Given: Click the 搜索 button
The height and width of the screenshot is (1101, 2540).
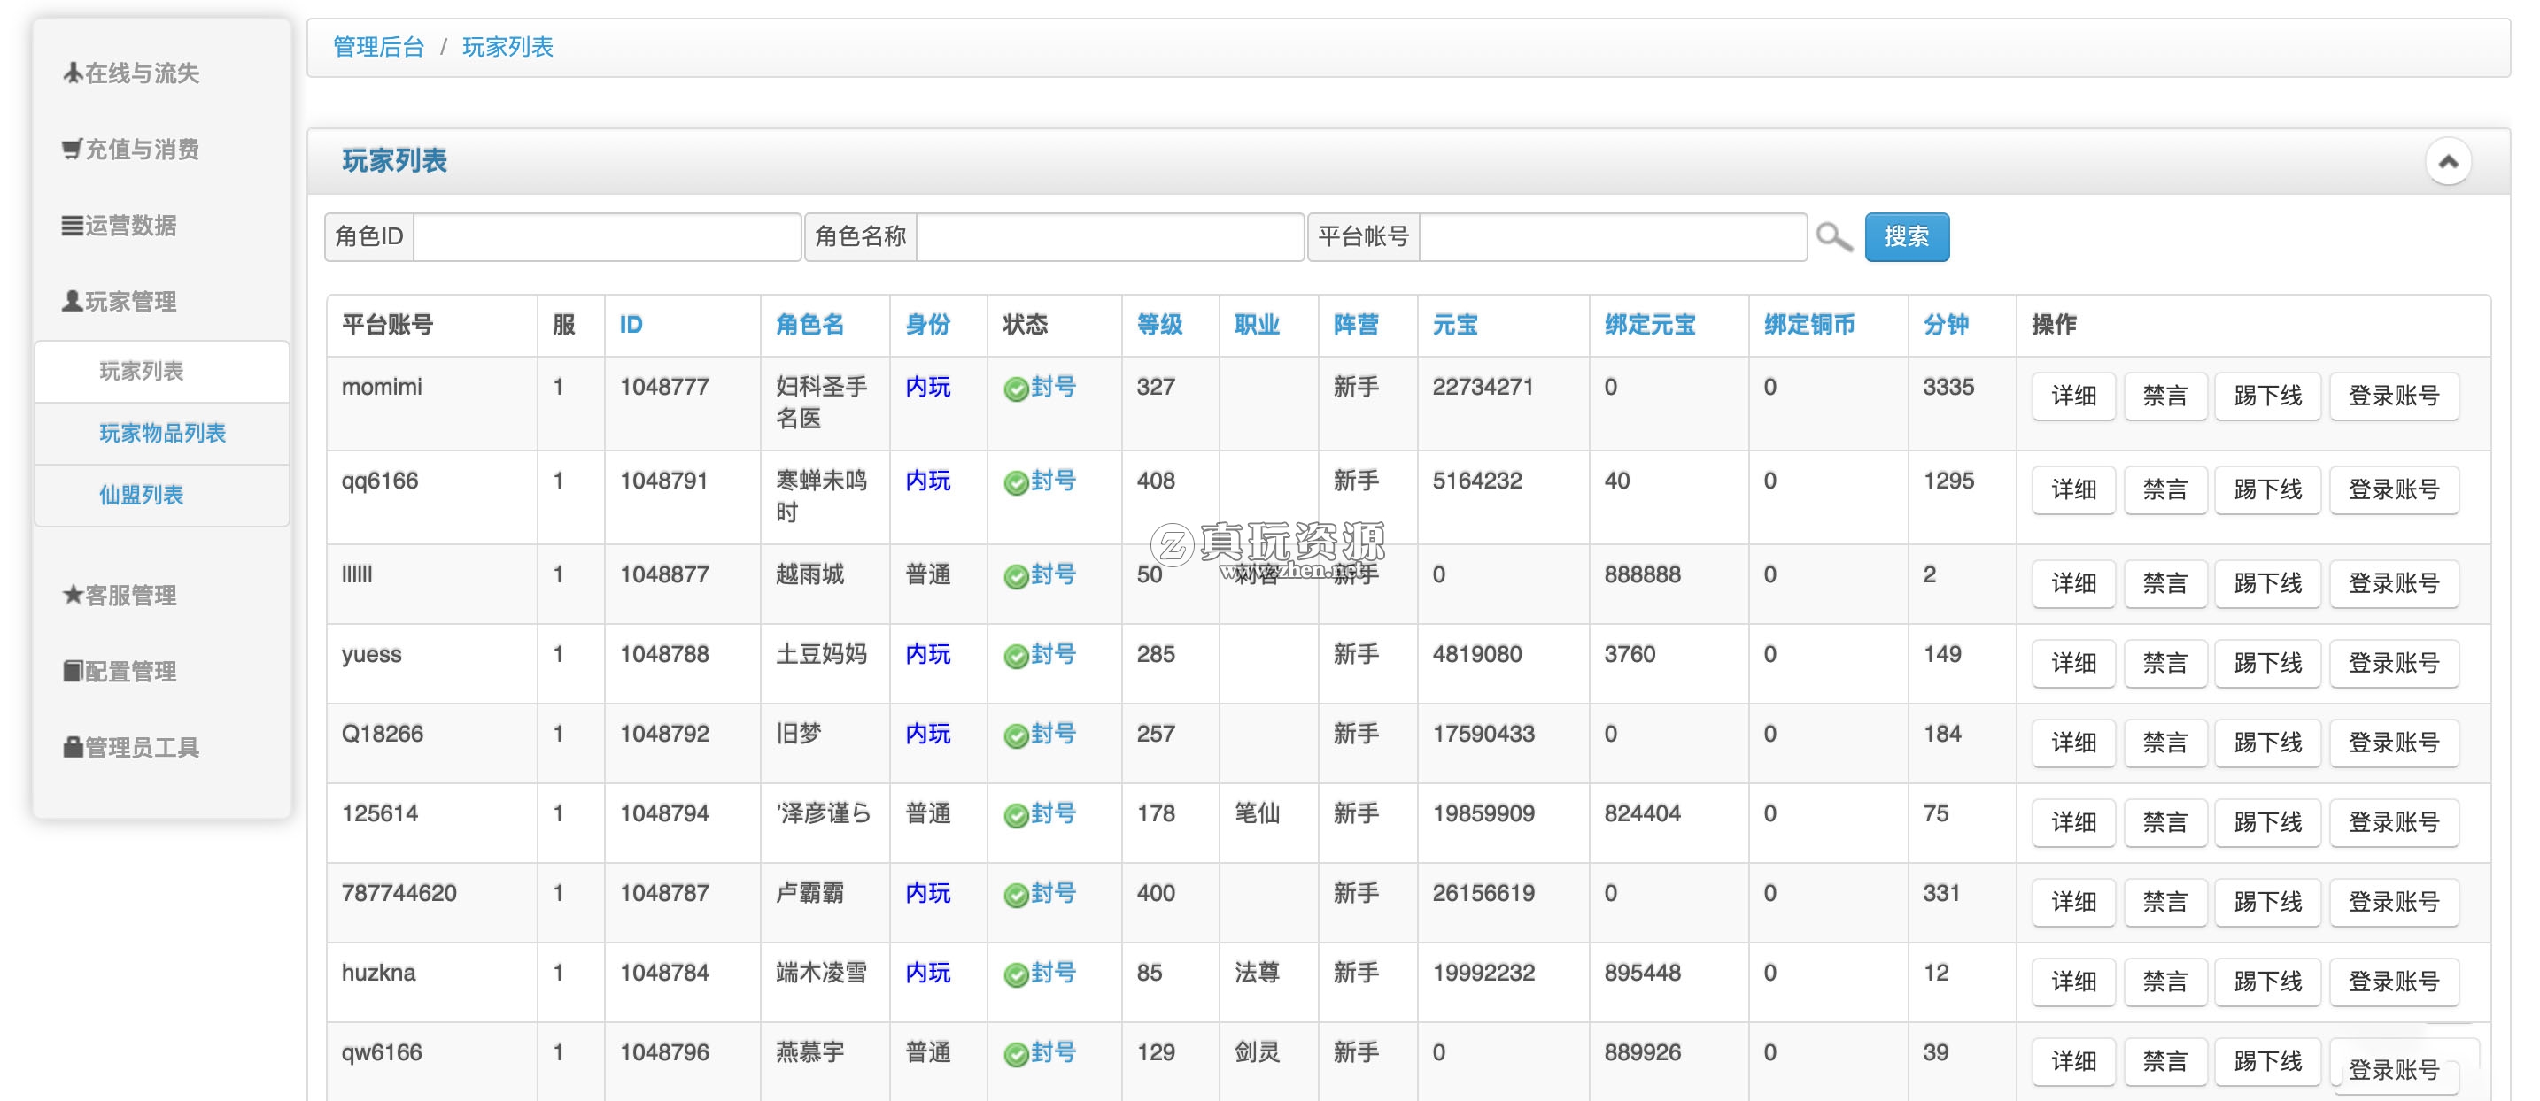Looking at the screenshot, I should pos(1906,236).
